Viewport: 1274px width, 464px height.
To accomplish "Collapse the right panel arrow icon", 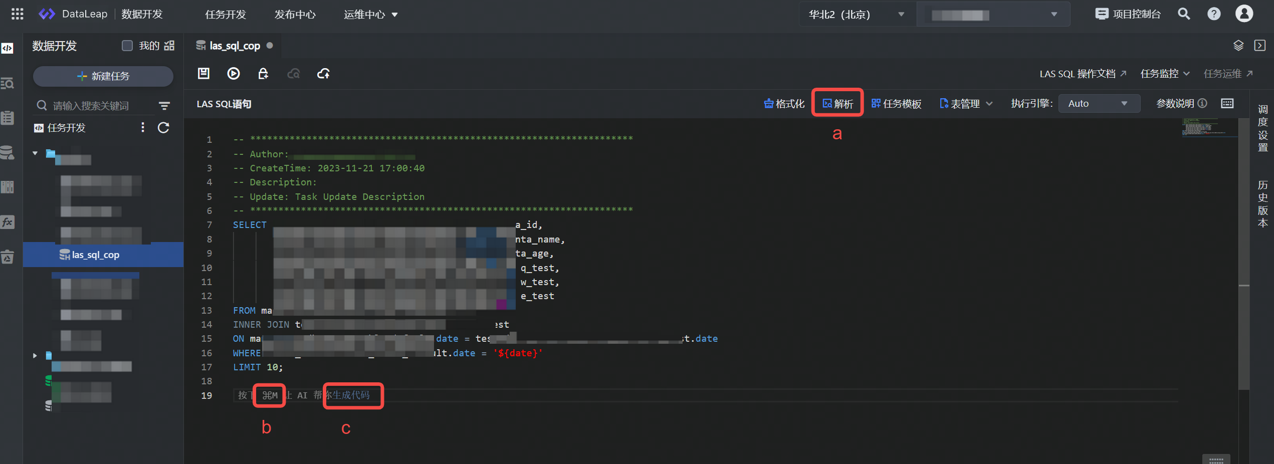I will [1259, 46].
